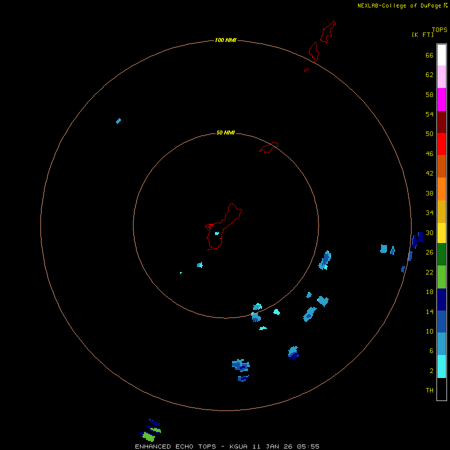Click the Saipan island outline at top
This screenshot has width=450, height=450.
(327, 32)
